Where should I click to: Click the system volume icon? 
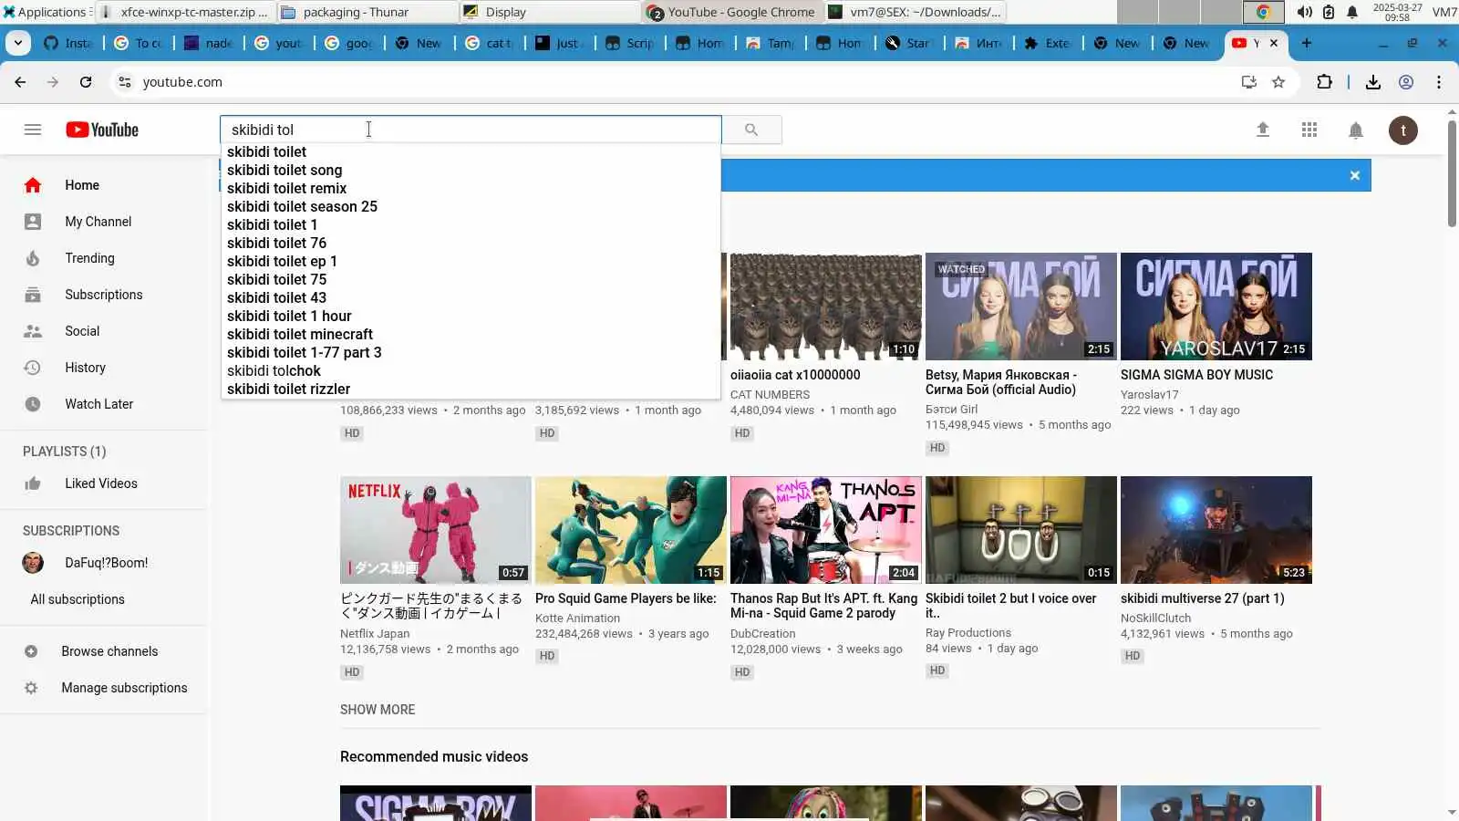pyautogui.click(x=1305, y=12)
